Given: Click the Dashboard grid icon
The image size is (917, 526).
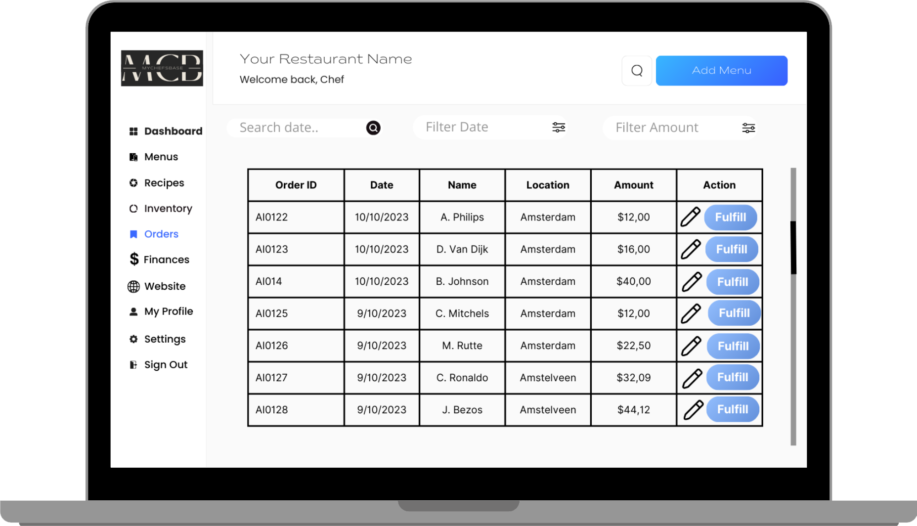Looking at the screenshot, I should pyautogui.click(x=133, y=131).
